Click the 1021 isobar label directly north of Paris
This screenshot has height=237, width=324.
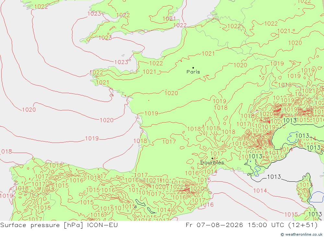[208, 54]
